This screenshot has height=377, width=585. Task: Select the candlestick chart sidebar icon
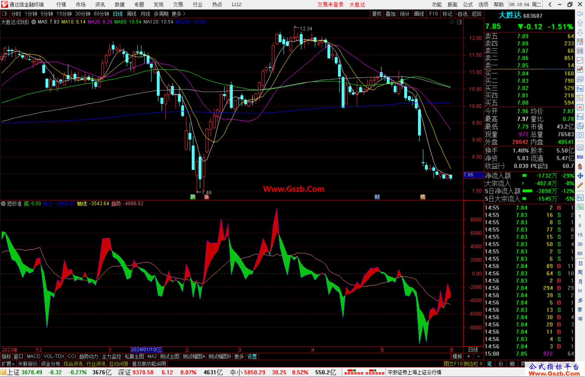pos(580,70)
